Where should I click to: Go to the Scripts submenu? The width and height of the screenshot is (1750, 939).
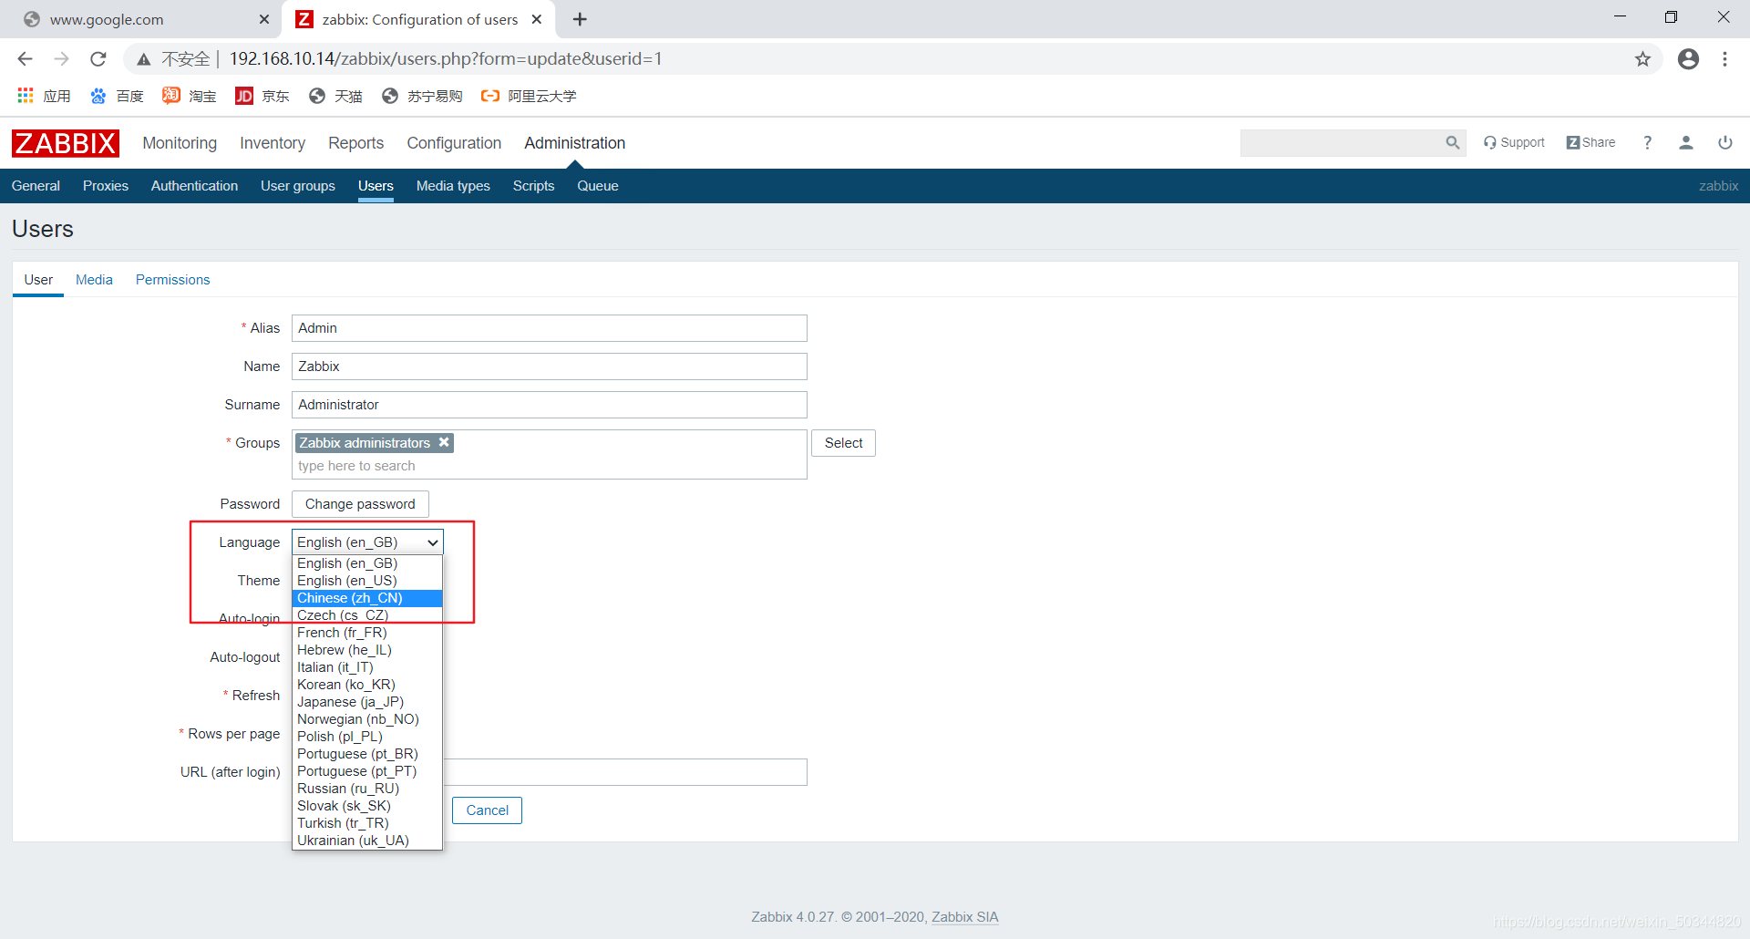coord(533,186)
